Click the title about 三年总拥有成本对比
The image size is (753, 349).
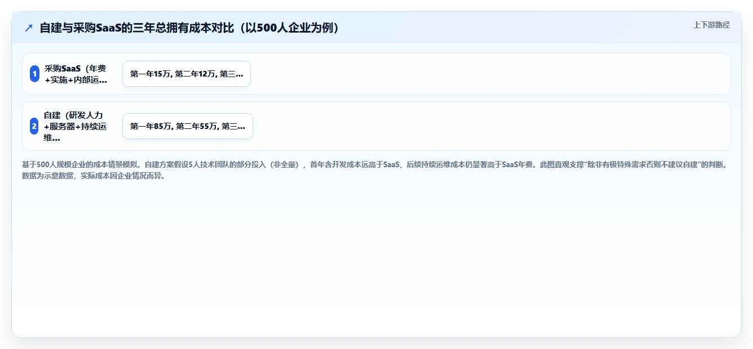[191, 28]
